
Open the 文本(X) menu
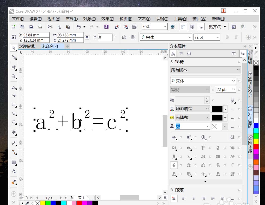(x=144, y=19)
